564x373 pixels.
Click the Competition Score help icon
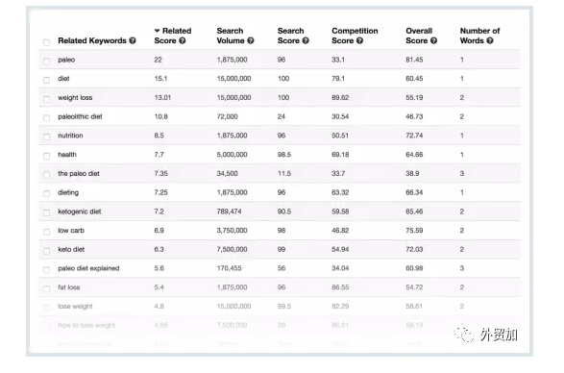point(359,40)
